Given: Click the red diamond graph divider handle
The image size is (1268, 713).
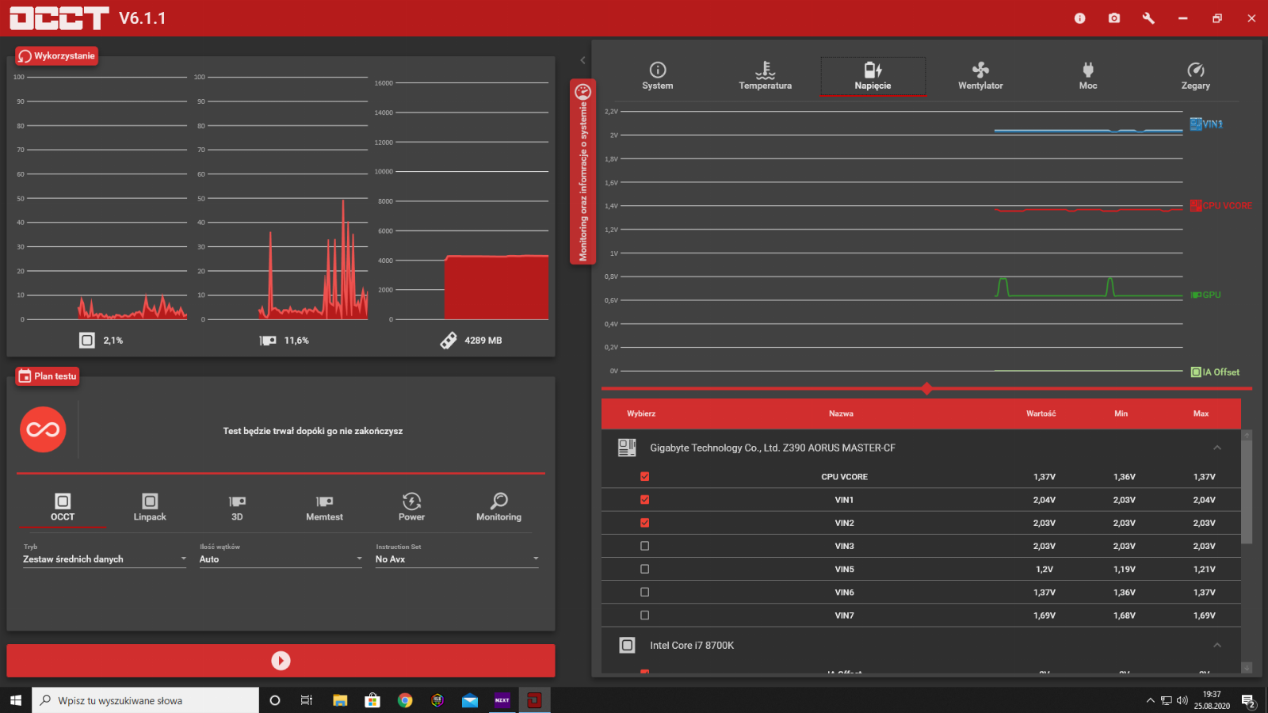Looking at the screenshot, I should click(926, 388).
